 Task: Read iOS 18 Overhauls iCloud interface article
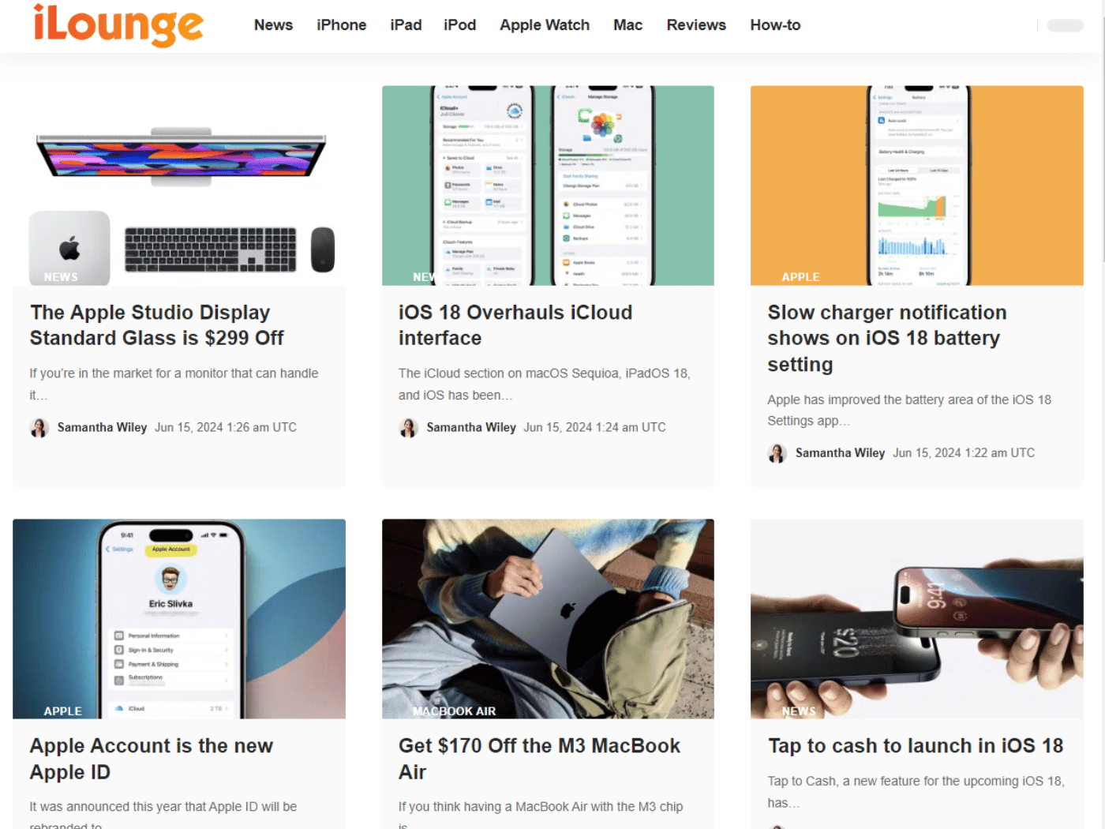click(515, 325)
